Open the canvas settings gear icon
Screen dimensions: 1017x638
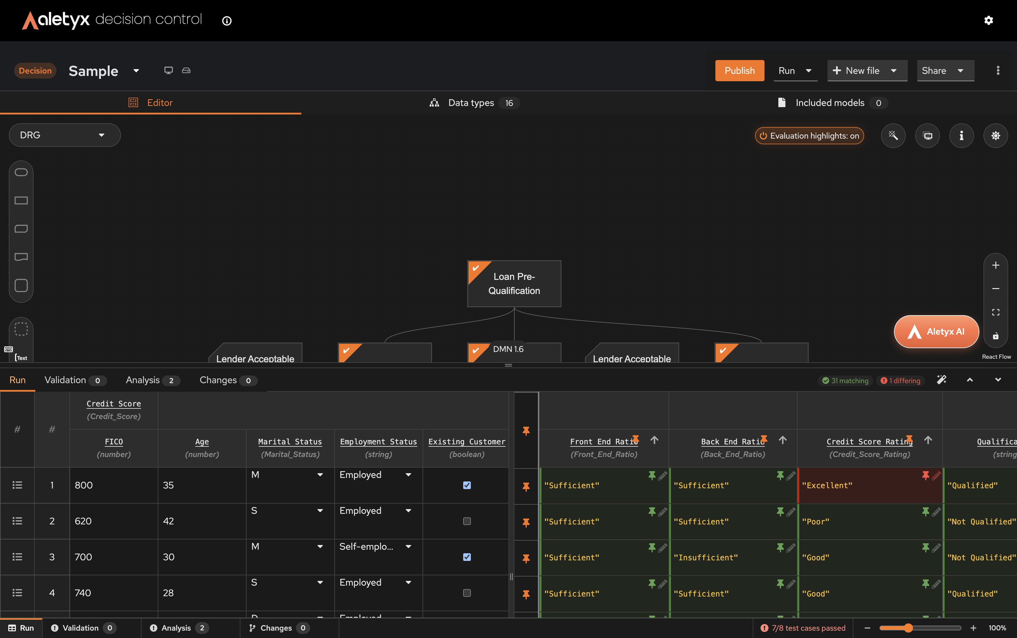click(996, 135)
